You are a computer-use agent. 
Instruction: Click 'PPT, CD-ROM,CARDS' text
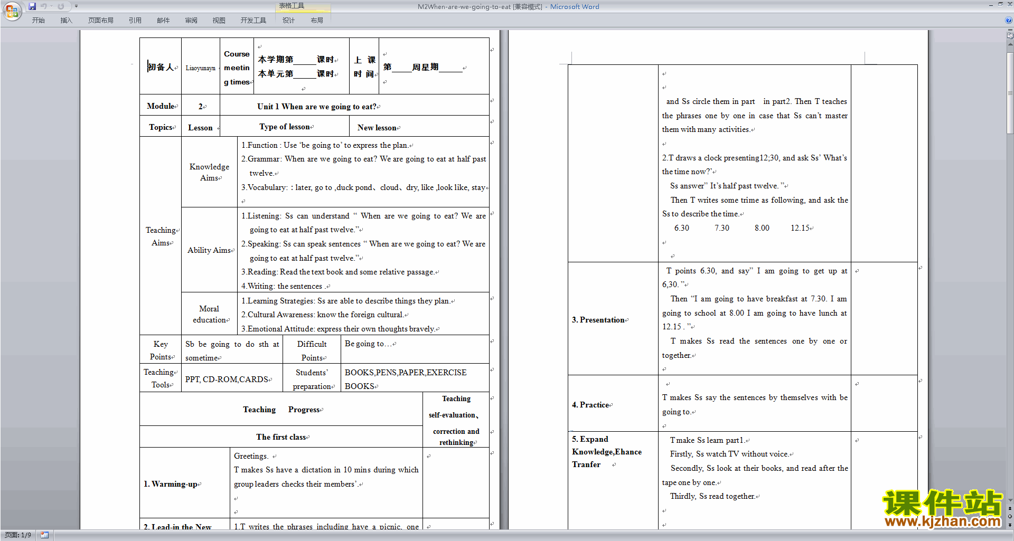coord(227,379)
